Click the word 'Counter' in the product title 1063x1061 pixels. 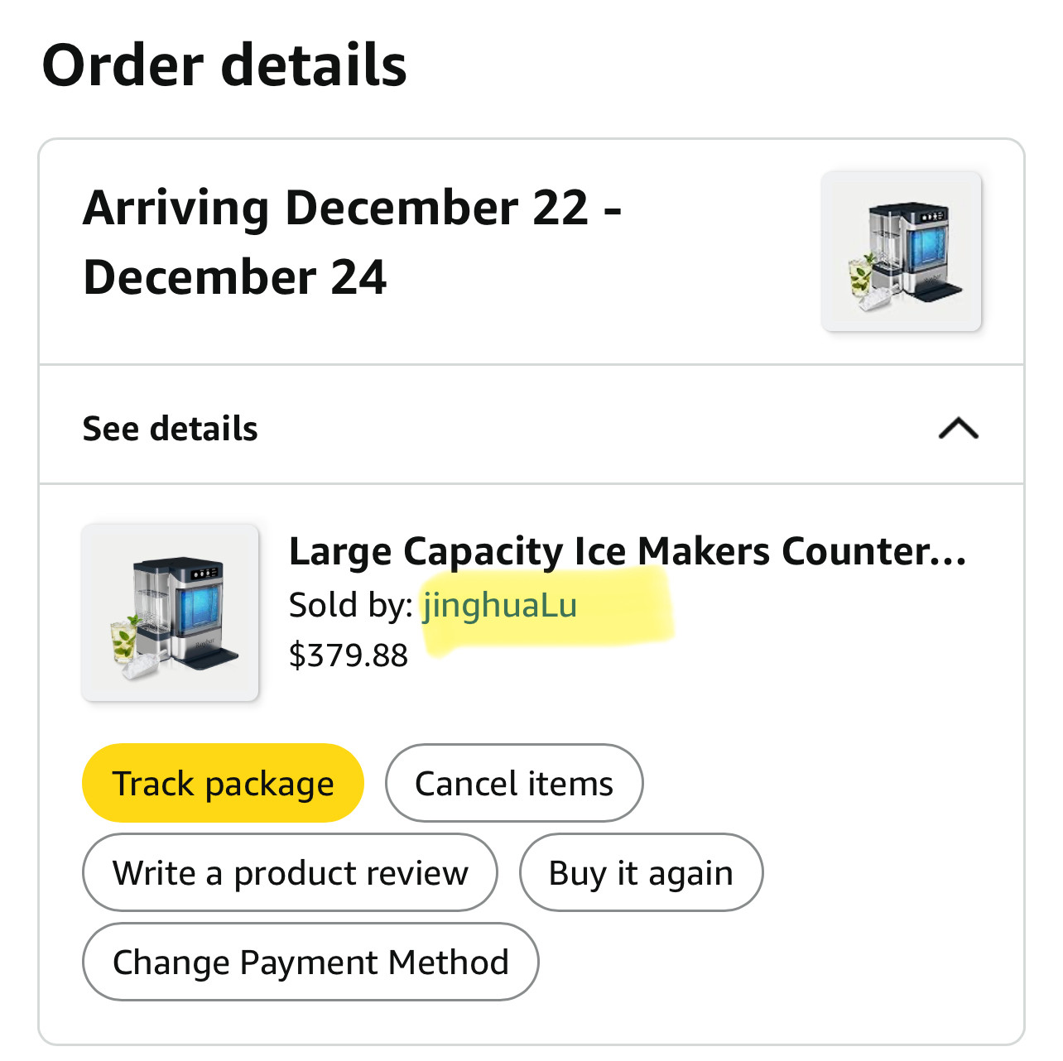[x=853, y=551]
